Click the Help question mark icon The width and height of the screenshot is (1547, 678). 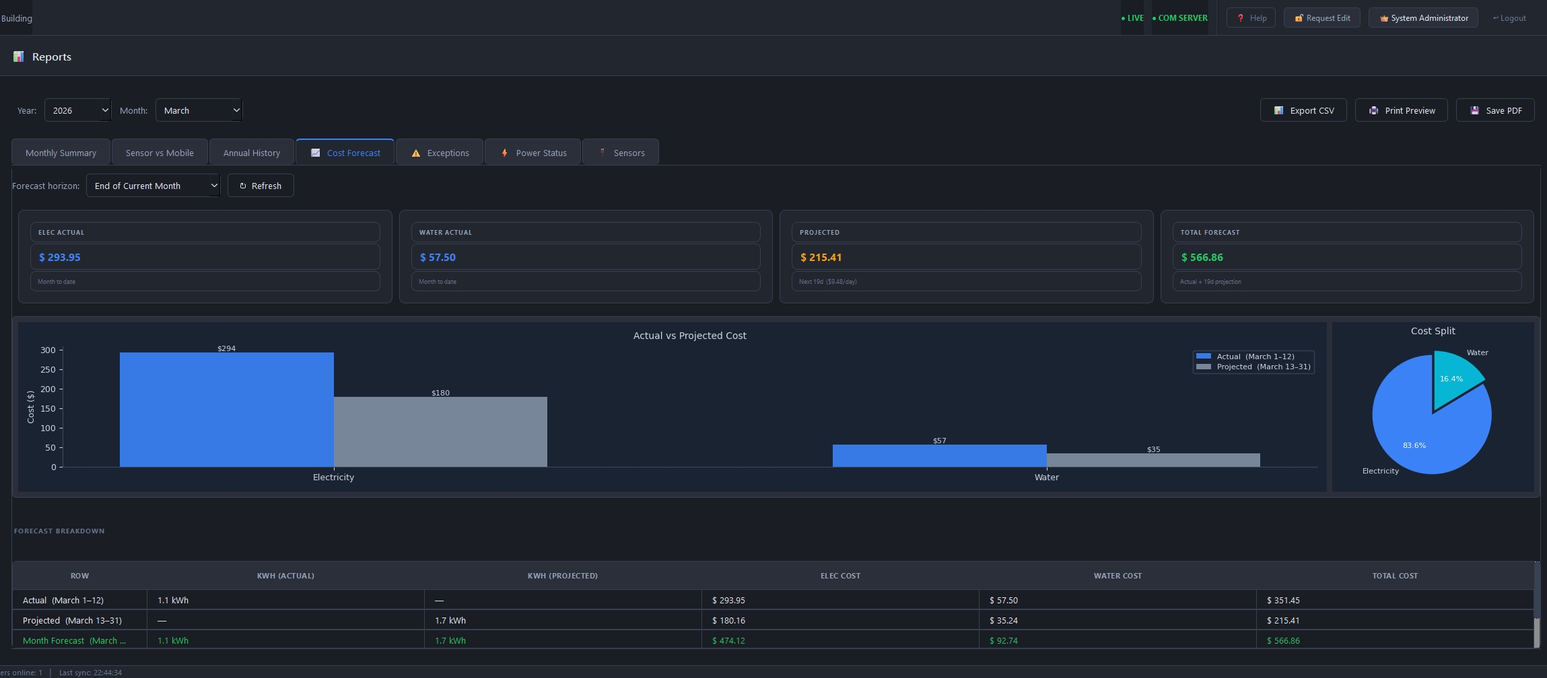pos(1240,18)
